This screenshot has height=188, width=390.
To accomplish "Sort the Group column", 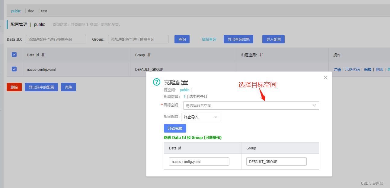I will tap(148, 55).
